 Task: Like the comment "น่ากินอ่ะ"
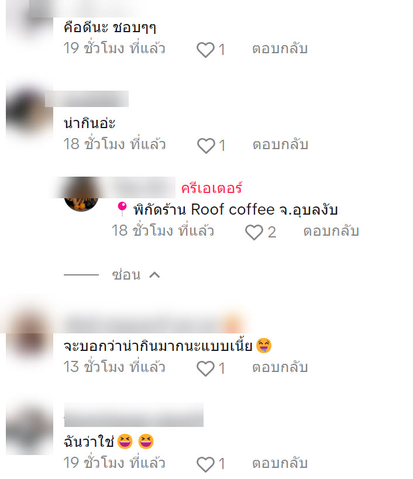click(x=206, y=146)
